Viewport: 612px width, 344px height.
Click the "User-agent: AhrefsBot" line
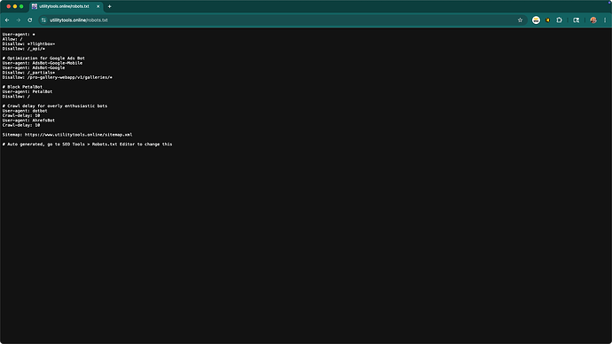[x=28, y=120]
